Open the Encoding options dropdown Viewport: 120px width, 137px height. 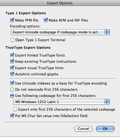pyautogui.click(x=60, y=32)
